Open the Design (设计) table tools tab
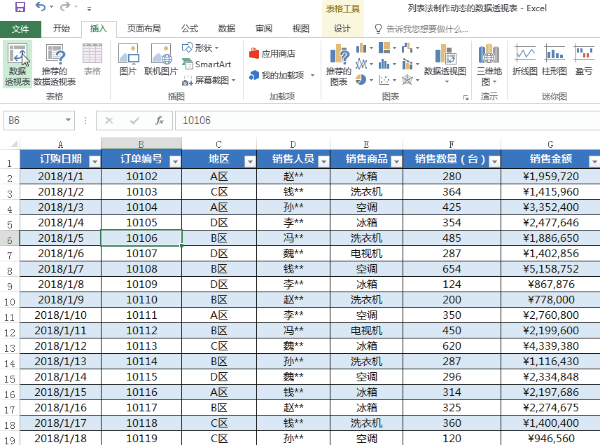The height and width of the screenshot is (445, 600). 342,29
